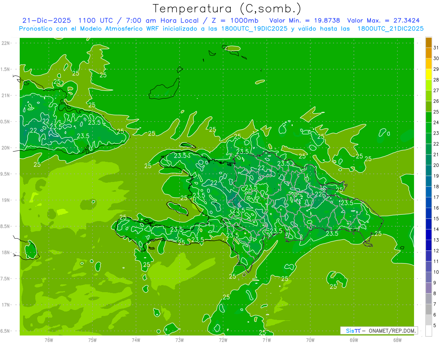Screen dimensions: 446x345
Task: Click the color scale label "10"
Action: 436,272
